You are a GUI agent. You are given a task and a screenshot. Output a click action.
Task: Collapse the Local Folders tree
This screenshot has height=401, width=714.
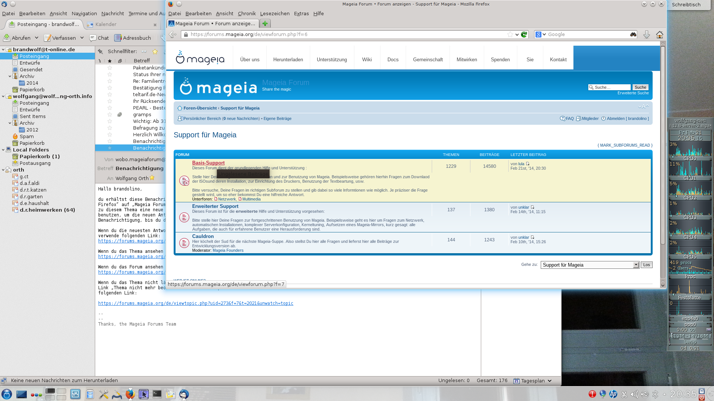click(3, 150)
